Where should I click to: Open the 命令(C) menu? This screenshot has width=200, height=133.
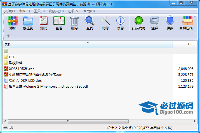coord(24,11)
